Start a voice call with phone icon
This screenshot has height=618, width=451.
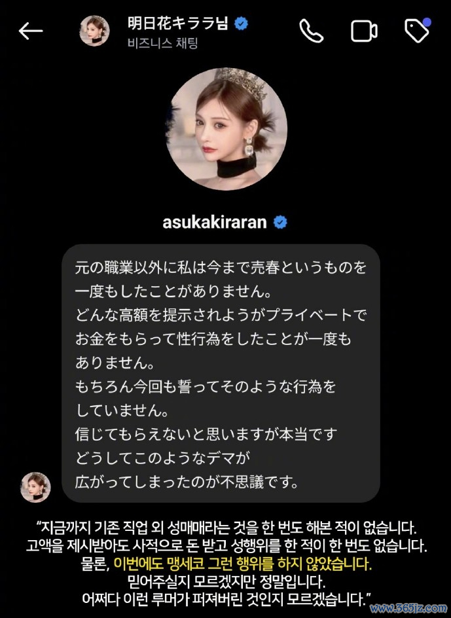click(312, 31)
